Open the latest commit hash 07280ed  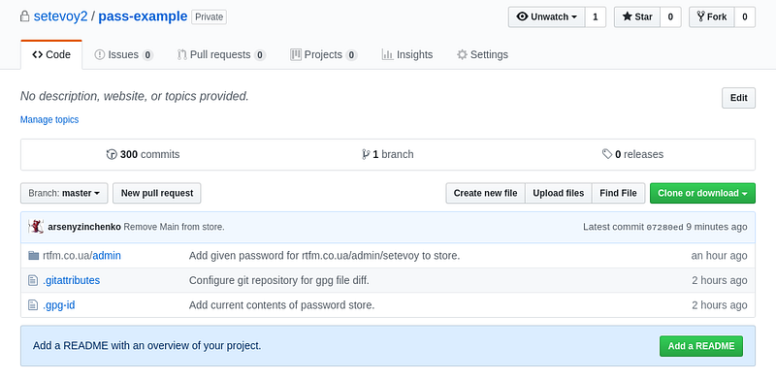pos(664,227)
